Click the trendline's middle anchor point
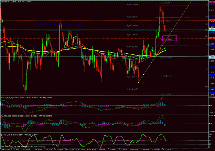Image resolution: width=215 pixels, height=151 pixels. tap(144, 74)
